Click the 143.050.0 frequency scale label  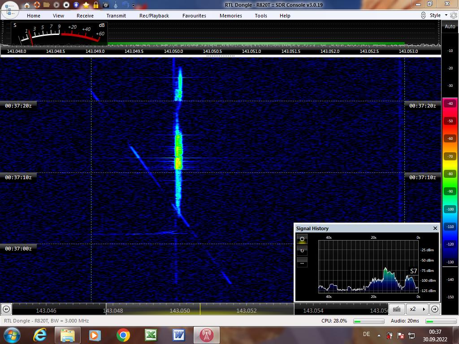pos(173,51)
